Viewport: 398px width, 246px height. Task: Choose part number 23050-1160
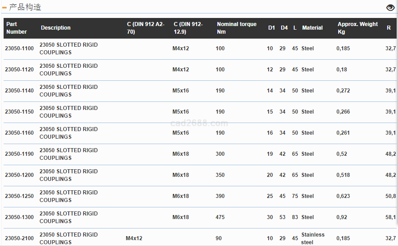pos(19,133)
